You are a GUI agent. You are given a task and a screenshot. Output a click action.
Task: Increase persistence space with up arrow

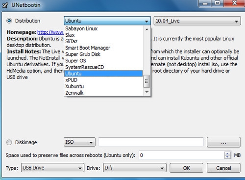click(227, 154)
